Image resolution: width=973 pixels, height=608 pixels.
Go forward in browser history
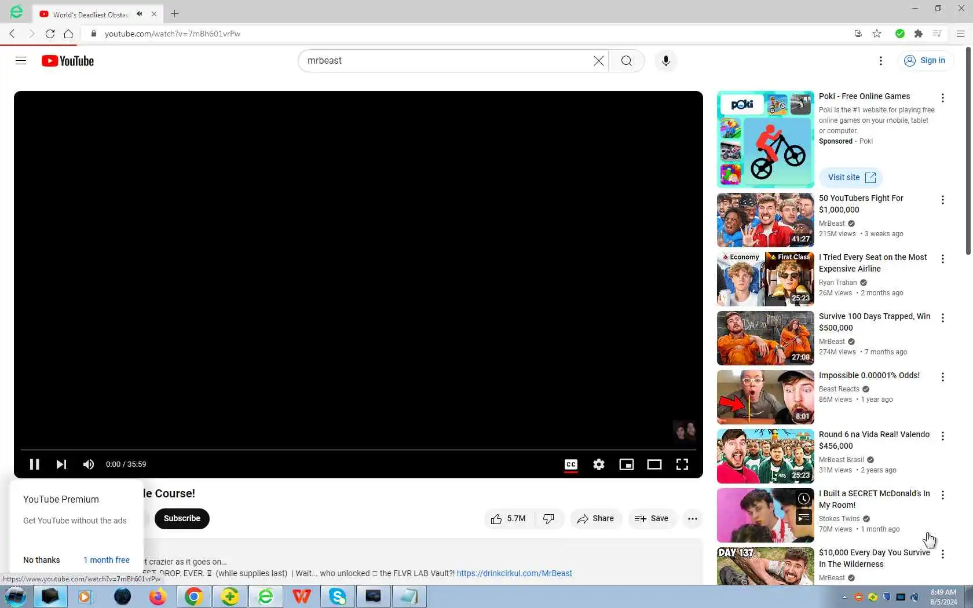click(31, 34)
